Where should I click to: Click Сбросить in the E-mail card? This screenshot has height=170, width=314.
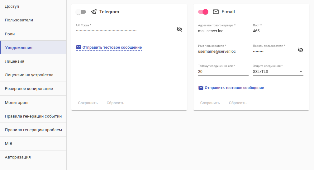237,103
